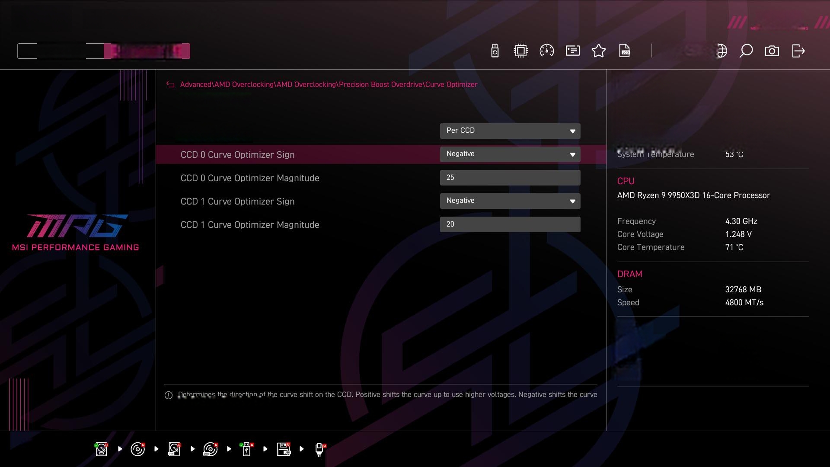Select the USB key boot device icon
The width and height of the screenshot is (830, 467).
point(247,449)
